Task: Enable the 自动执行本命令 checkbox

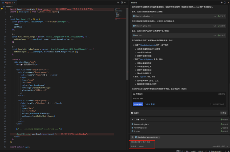Action: [x=211, y=104]
